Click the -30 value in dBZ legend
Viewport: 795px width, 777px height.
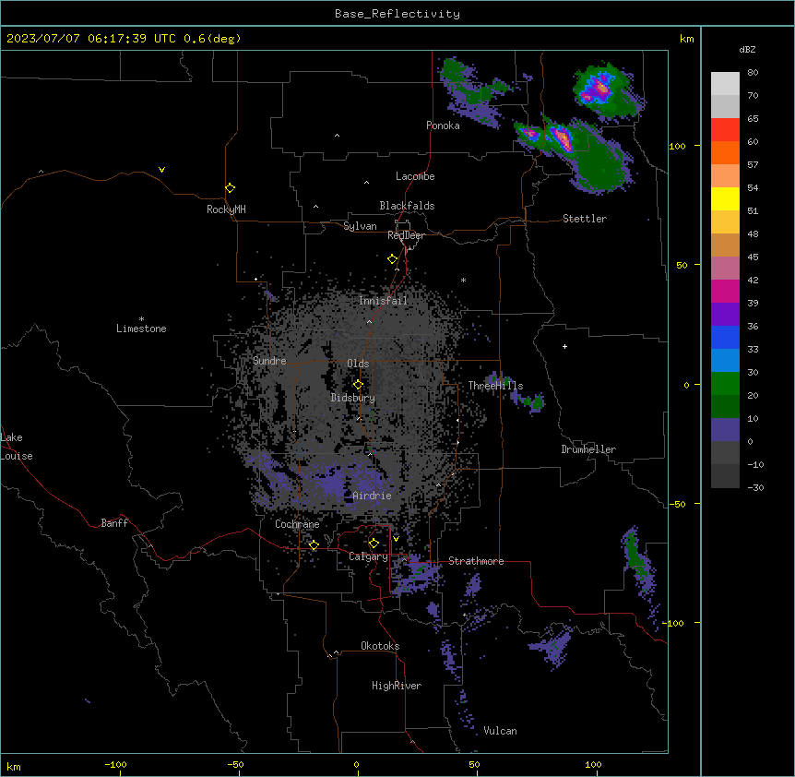755,488
